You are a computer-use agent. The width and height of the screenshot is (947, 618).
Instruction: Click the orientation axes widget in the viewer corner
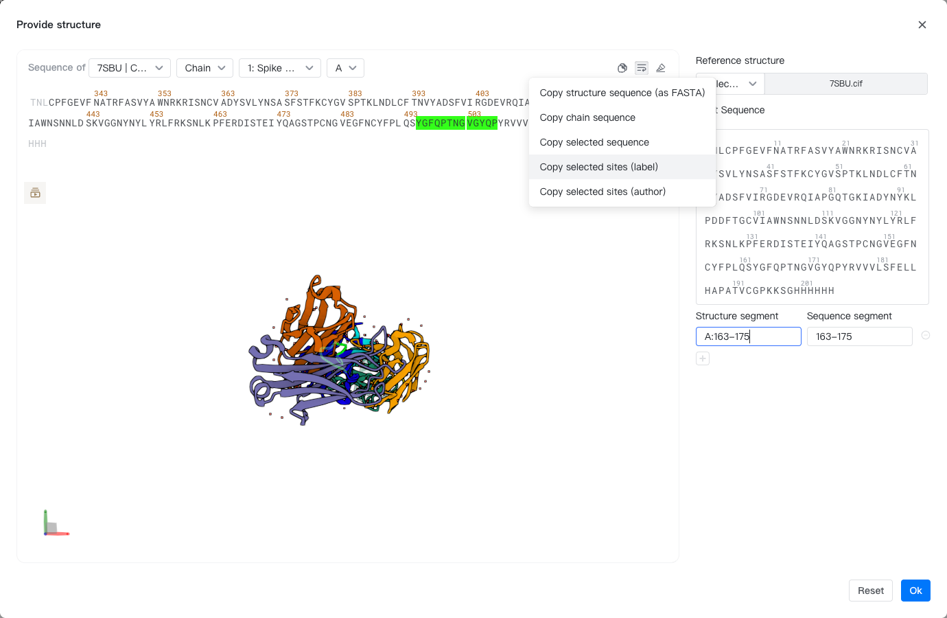point(56,522)
